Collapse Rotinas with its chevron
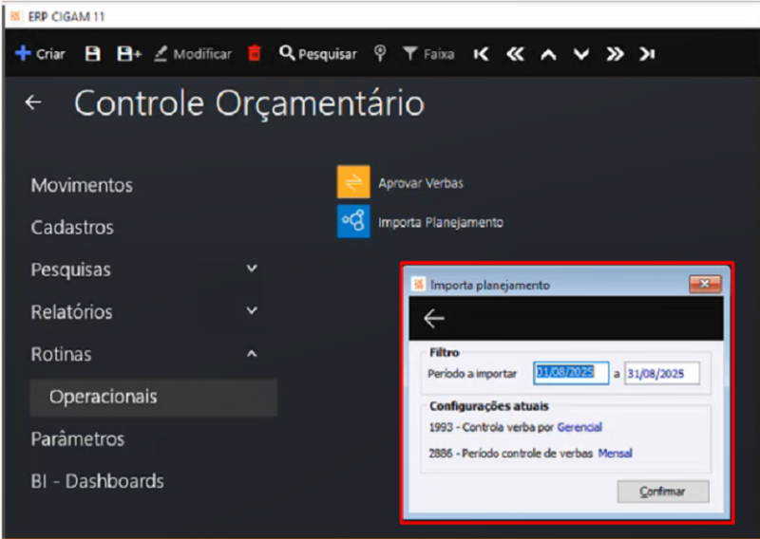The width and height of the screenshot is (760, 539). (x=252, y=354)
